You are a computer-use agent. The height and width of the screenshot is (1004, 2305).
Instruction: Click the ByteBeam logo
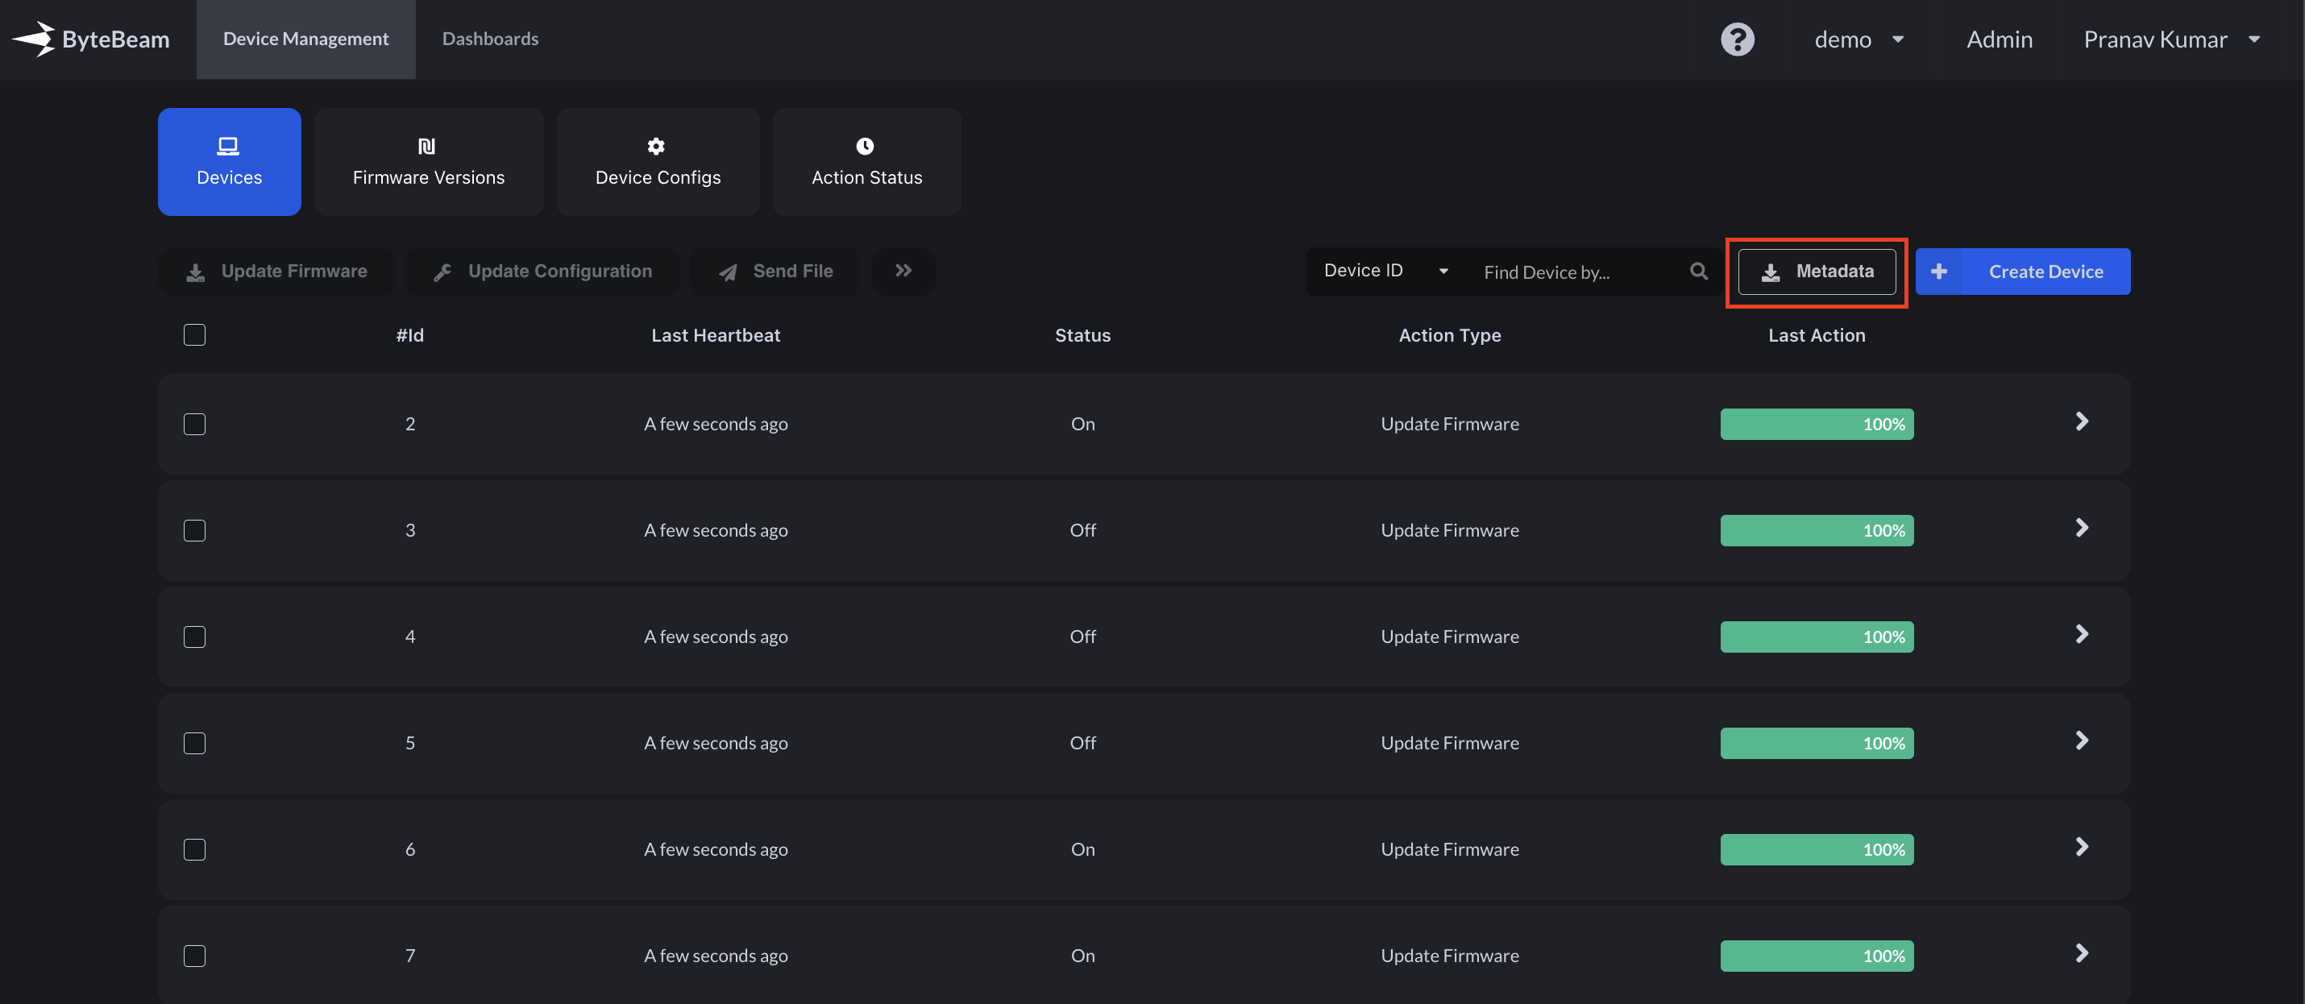(x=89, y=39)
